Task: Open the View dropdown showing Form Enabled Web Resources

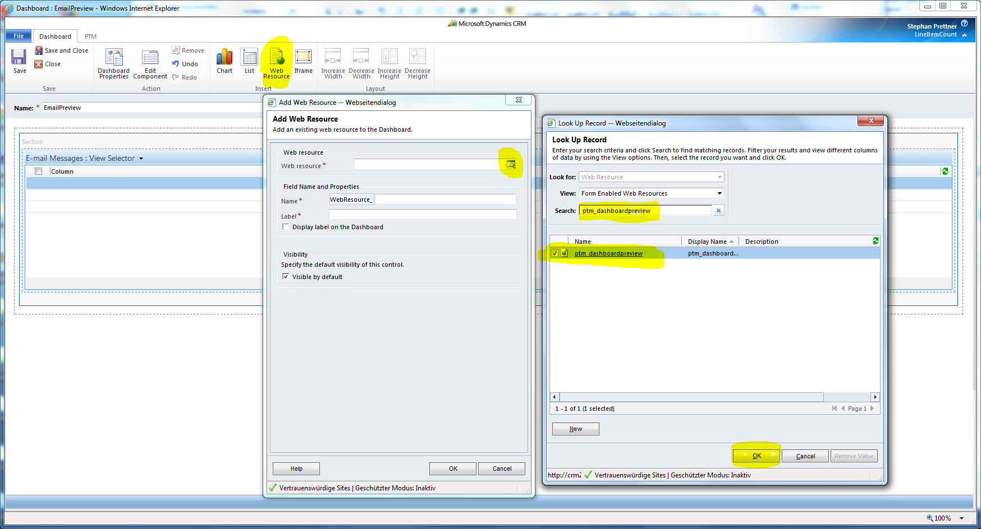Action: point(719,193)
